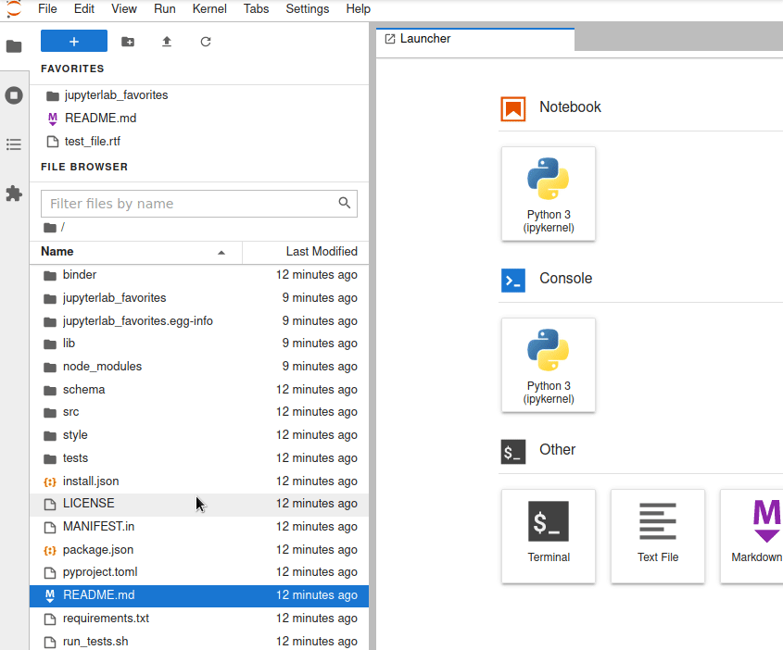The height and width of the screenshot is (650, 783).
Task: Select the lib folder
Action: (198, 344)
